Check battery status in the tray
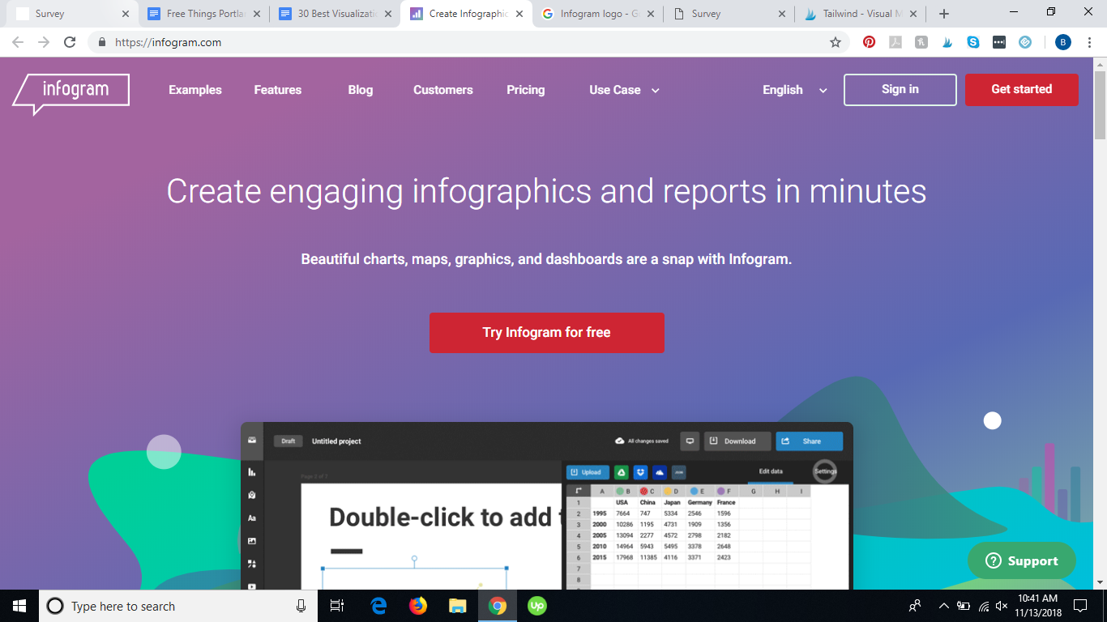1107x622 pixels. 964,606
